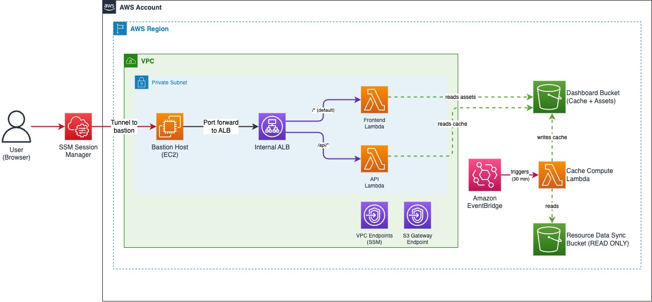Select the "Resource Data Sync Bucket (READ ONLY)" caption
The image size is (652, 302).
tap(598, 240)
